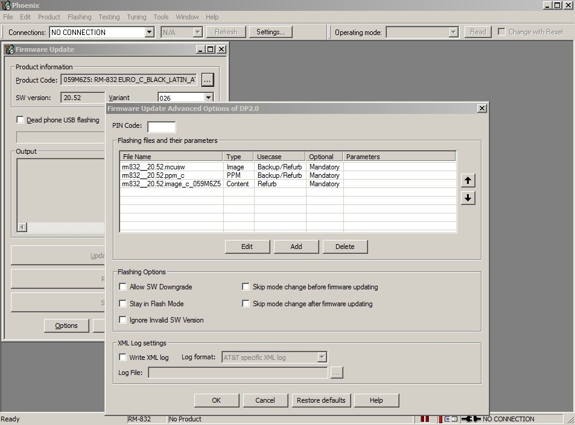Click RM-832 in status bar
This screenshot has width=575, height=425.
point(139,419)
